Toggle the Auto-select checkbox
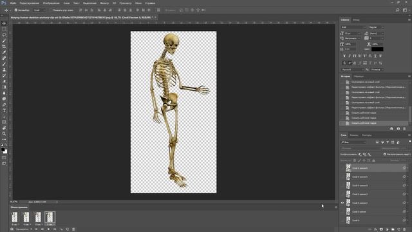Viewport: 412px width, 232px height. [x=15, y=10]
